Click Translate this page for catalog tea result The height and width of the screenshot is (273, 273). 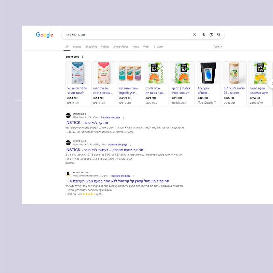click(118, 145)
